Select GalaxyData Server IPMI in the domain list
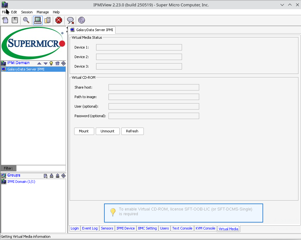Screen dimensions: 301x240 (x=33, y=69)
